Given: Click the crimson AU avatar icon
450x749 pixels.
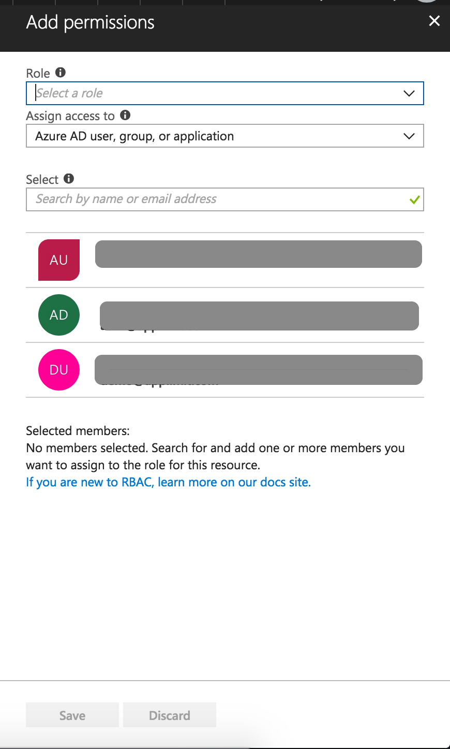Looking at the screenshot, I should coord(59,260).
